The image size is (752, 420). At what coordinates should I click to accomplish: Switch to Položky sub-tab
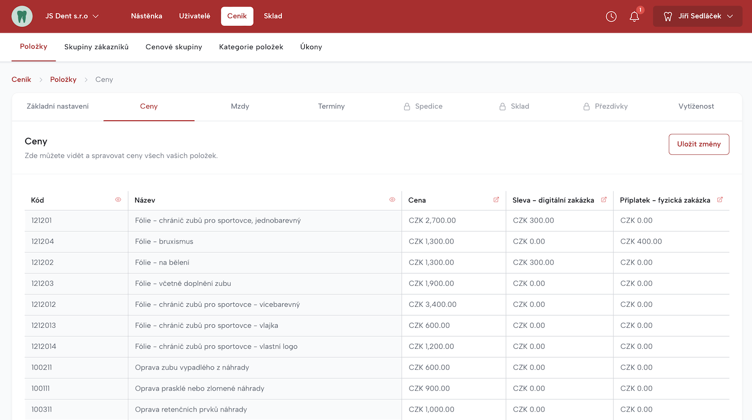click(x=34, y=47)
